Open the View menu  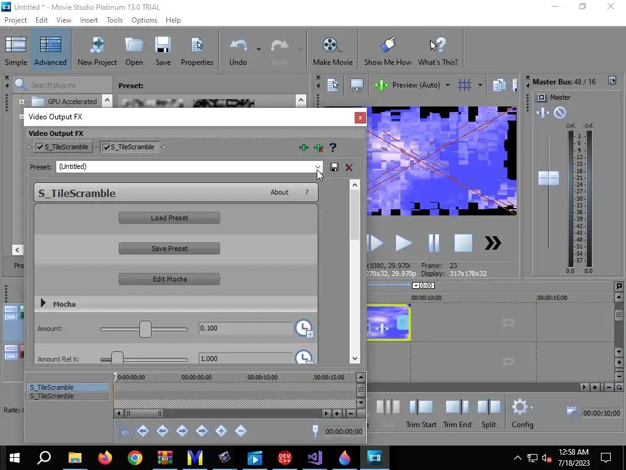(64, 20)
